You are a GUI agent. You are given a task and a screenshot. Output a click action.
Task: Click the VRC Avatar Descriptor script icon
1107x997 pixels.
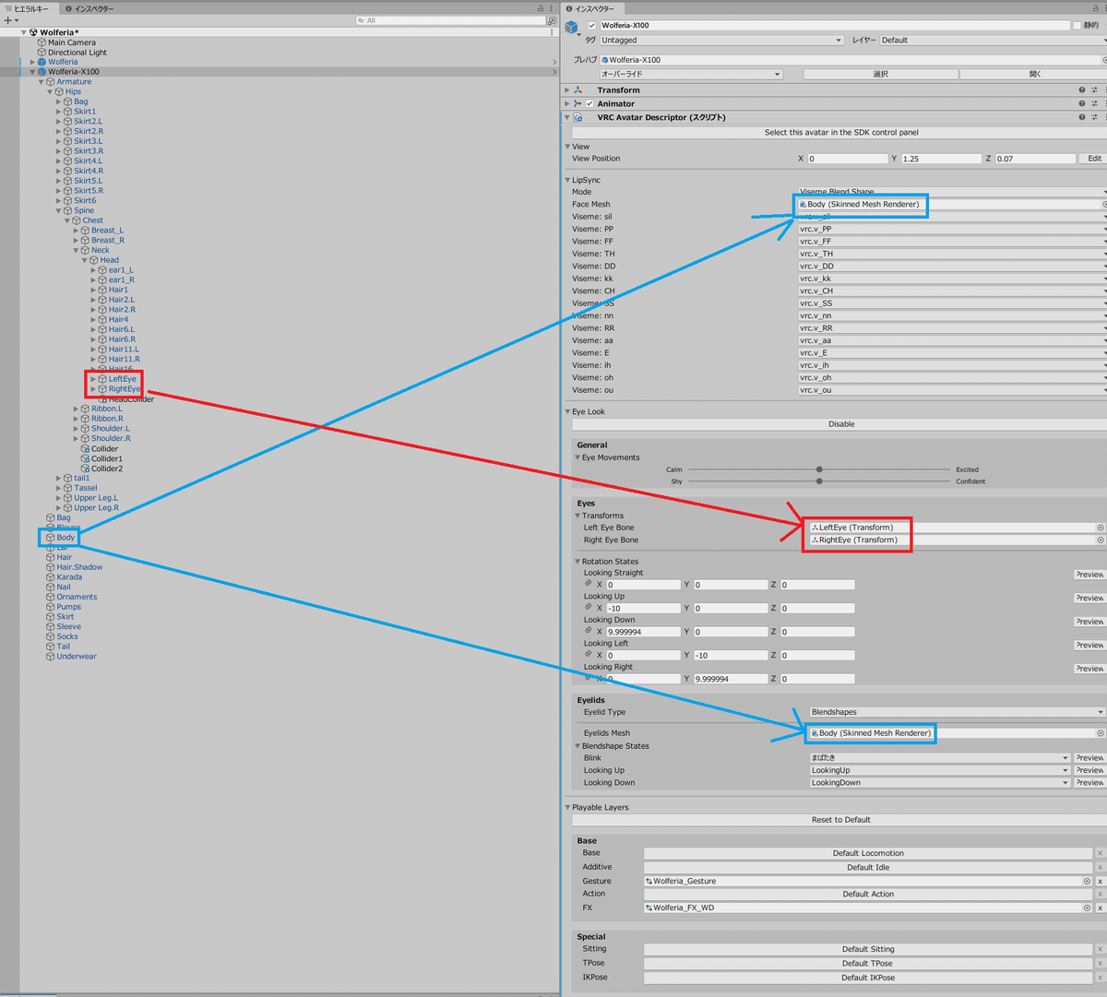578,118
